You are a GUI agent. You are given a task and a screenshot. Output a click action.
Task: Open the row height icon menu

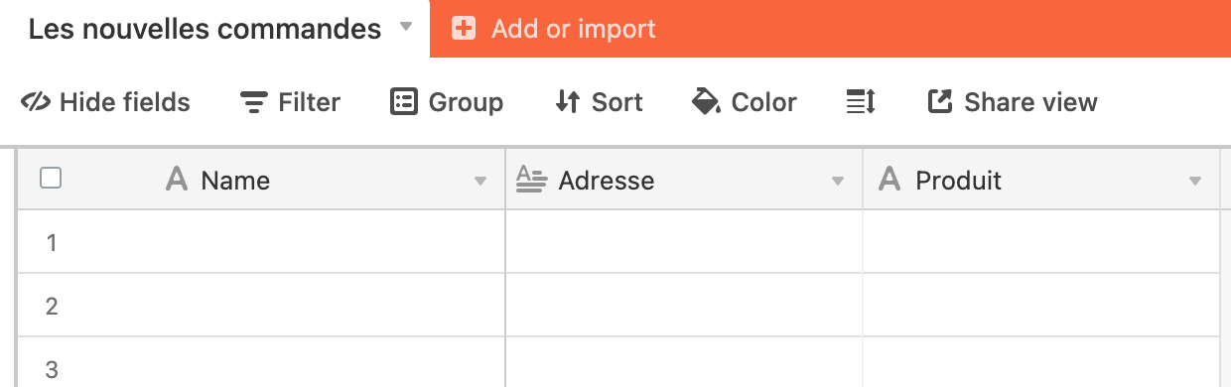pos(860,102)
